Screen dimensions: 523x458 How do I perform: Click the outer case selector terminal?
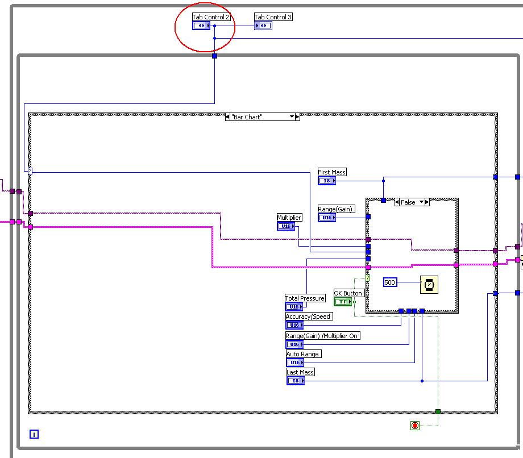[x=30, y=171]
